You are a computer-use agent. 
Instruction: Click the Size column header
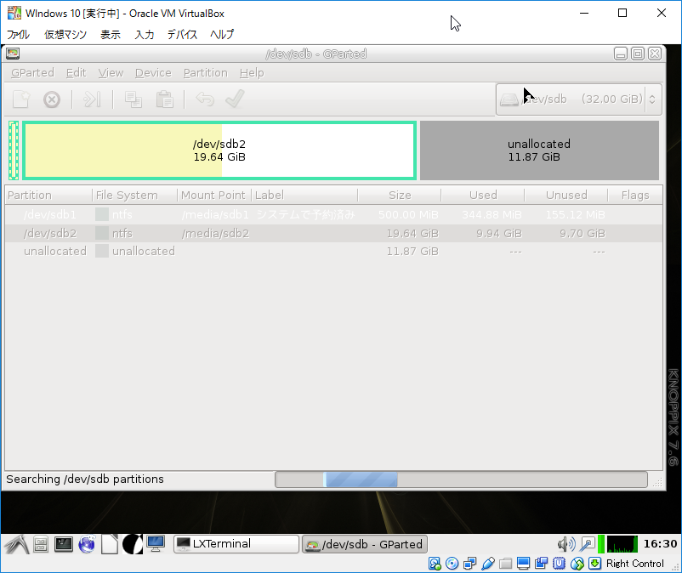[x=400, y=196]
